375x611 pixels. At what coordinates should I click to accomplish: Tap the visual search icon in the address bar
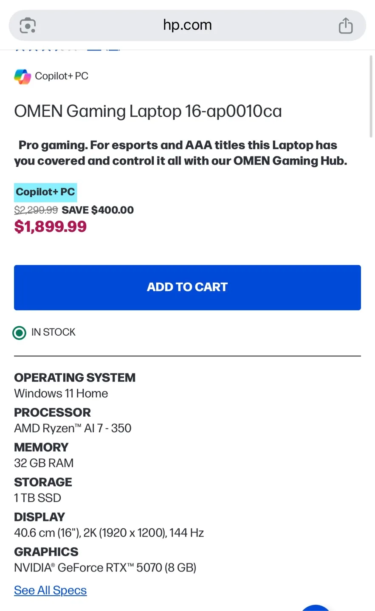tap(27, 25)
